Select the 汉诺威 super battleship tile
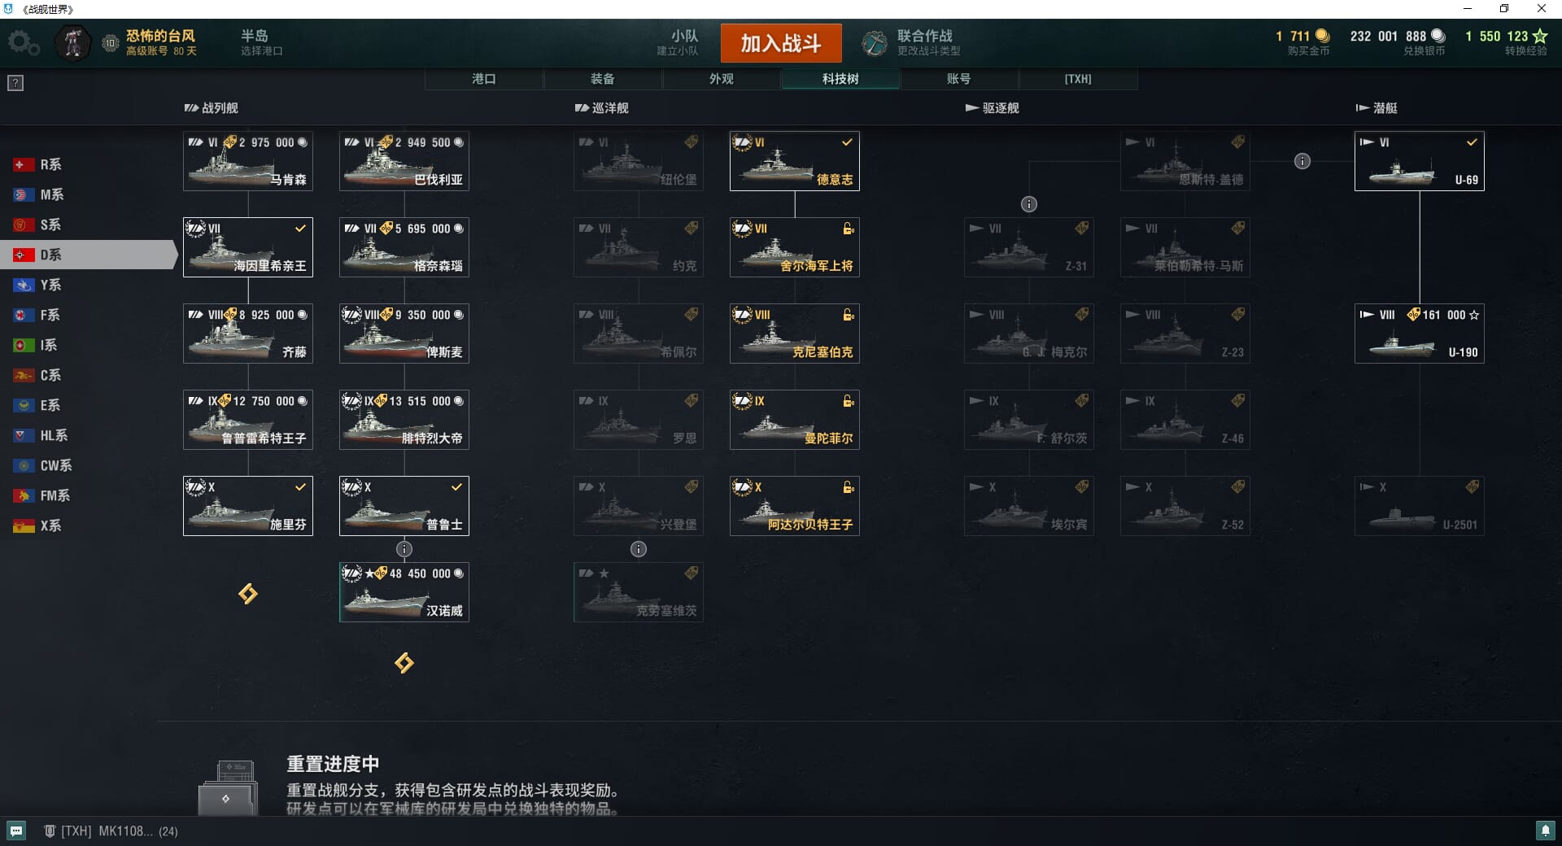The image size is (1562, 846). (404, 592)
